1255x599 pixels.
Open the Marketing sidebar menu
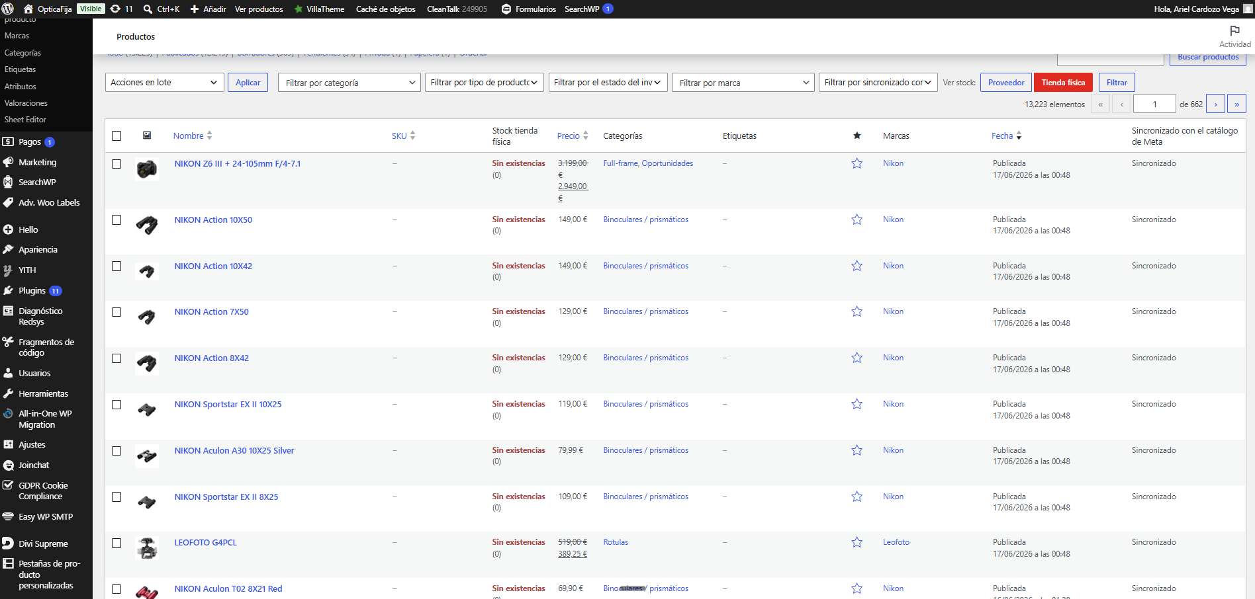pyautogui.click(x=37, y=162)
